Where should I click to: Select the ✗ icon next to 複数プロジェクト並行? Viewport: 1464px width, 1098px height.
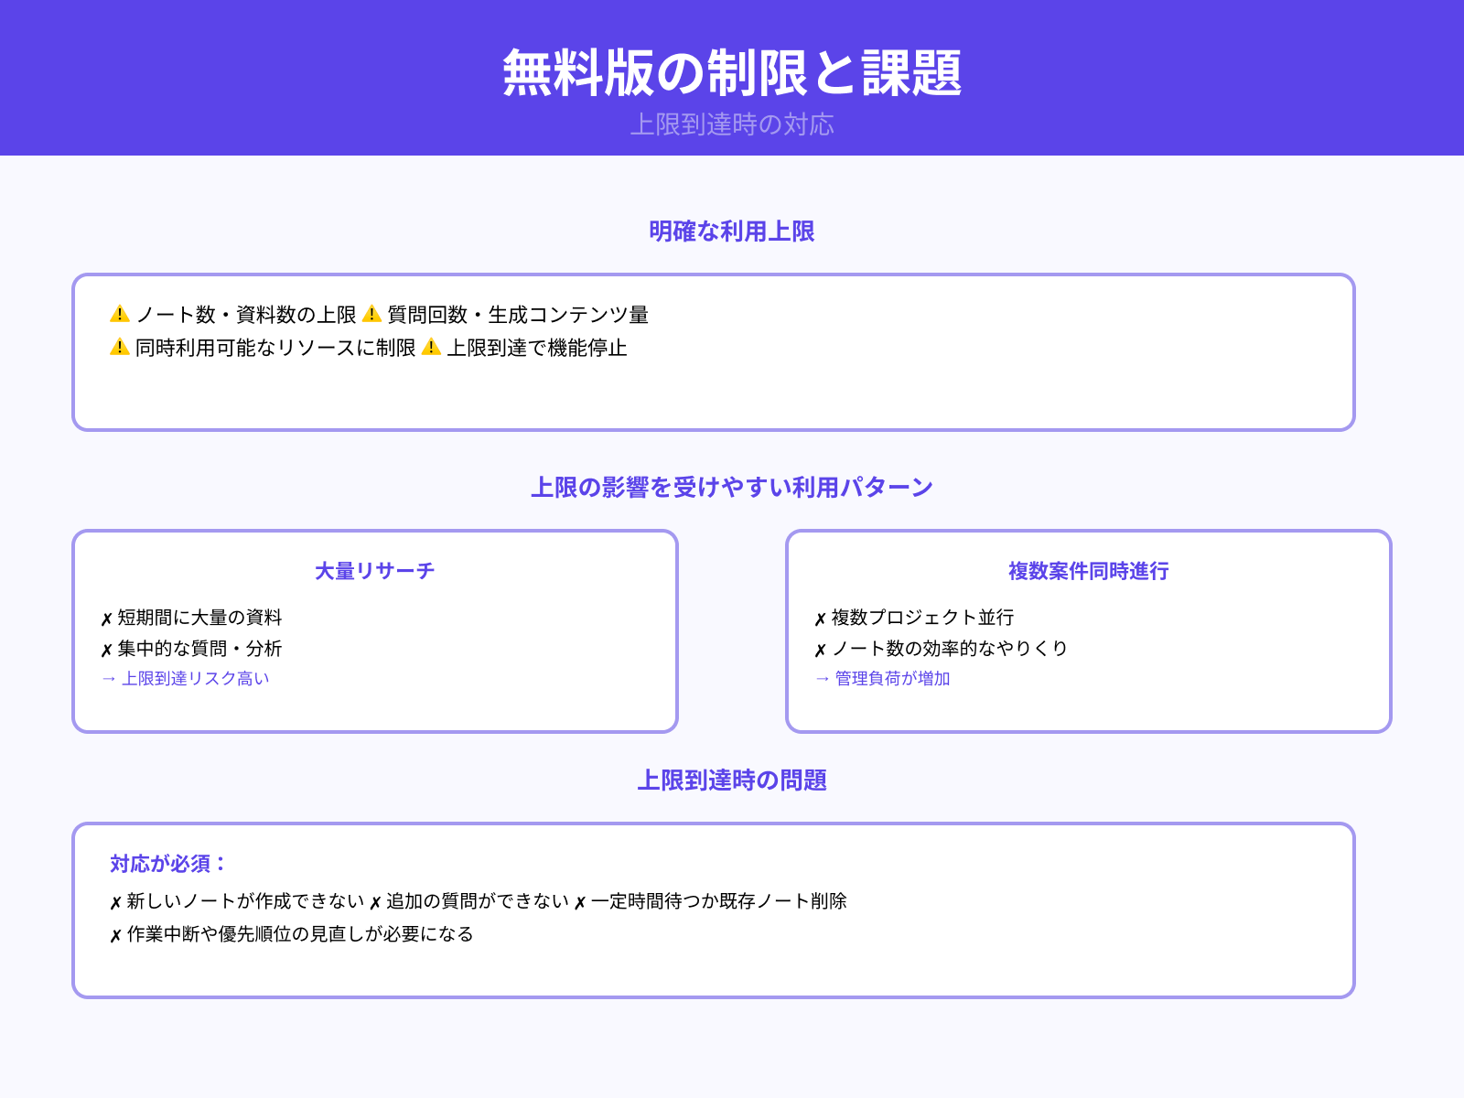pos(819,618)
